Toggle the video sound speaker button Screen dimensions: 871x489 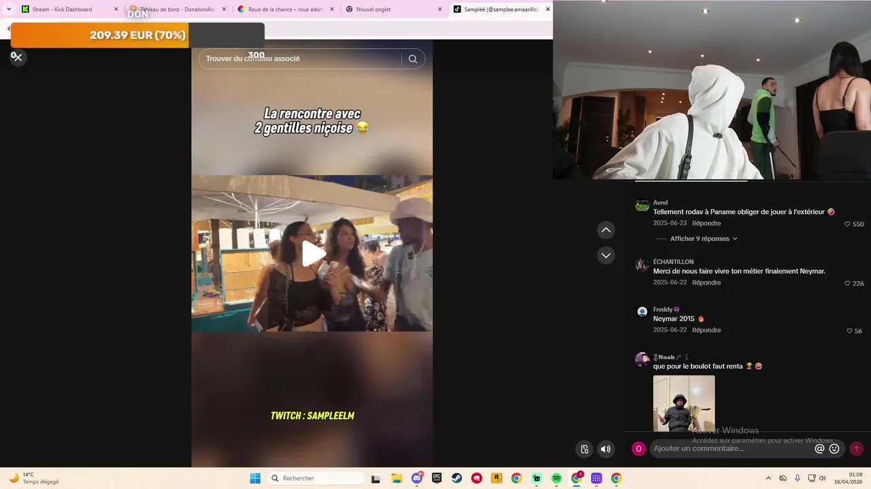click(x=605, y=449)
